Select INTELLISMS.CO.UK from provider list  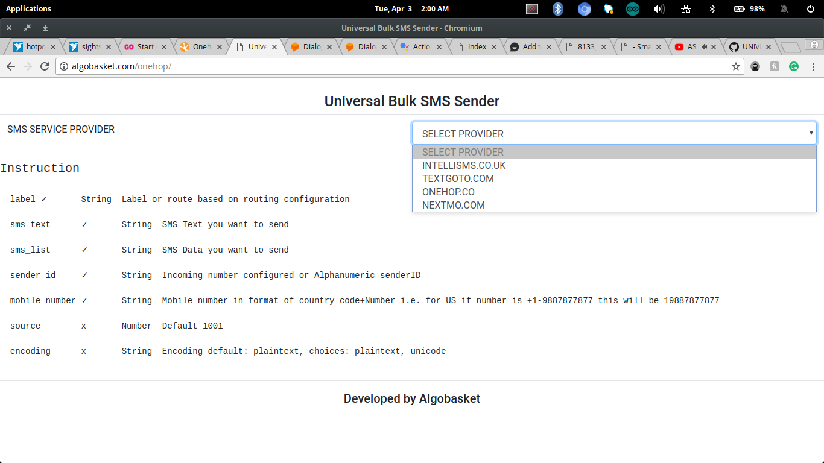[614, 165]
